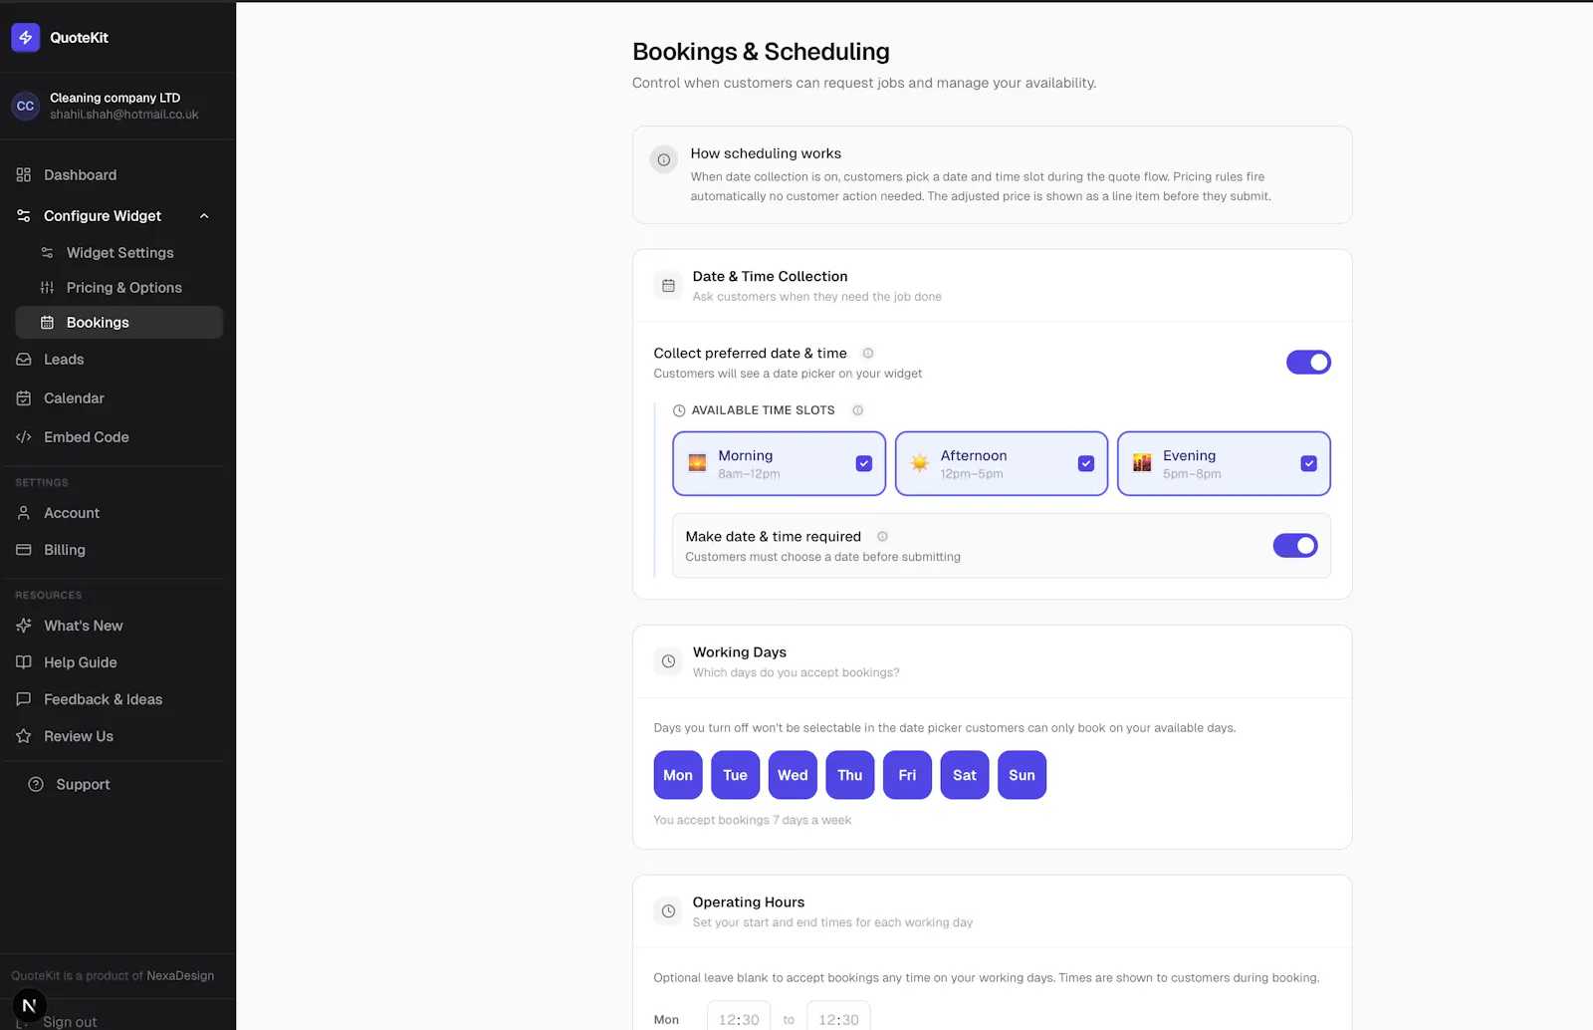Deselect Sat working day button
Screen dimensions: 1593x1030
point(965,775)
